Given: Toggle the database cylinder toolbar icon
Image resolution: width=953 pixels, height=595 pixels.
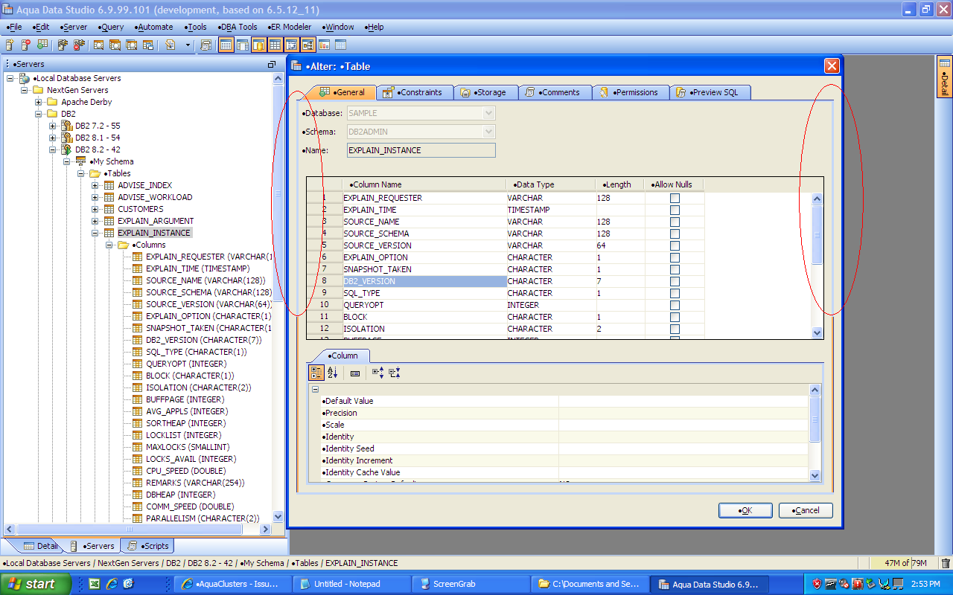Looking at the screenshot, I should click(259, 45).
